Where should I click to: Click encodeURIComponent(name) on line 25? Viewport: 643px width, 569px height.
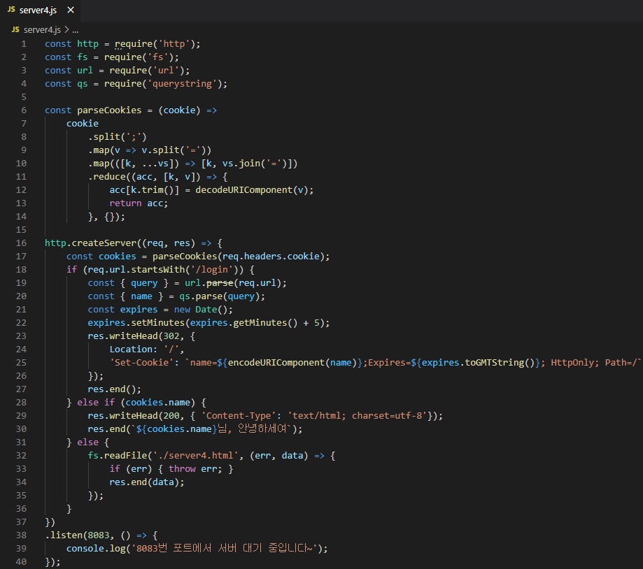[292, 363]
